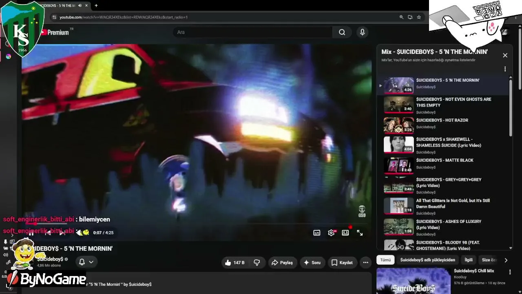This screenshot has width=522, height=294.
Task: Click the Soru ask button
Action: [312, 263]
